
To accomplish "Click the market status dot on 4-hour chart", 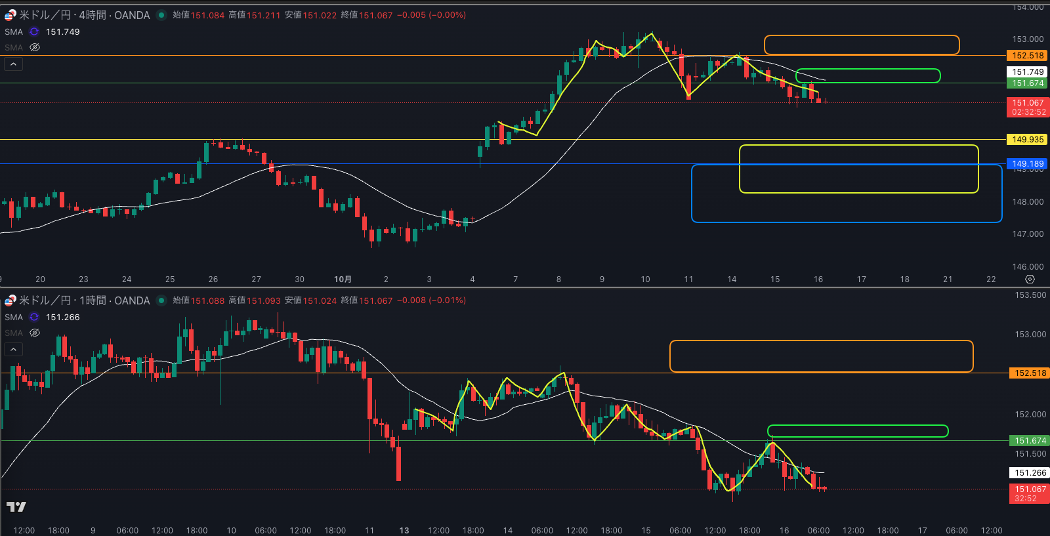I will coord(161,15).
